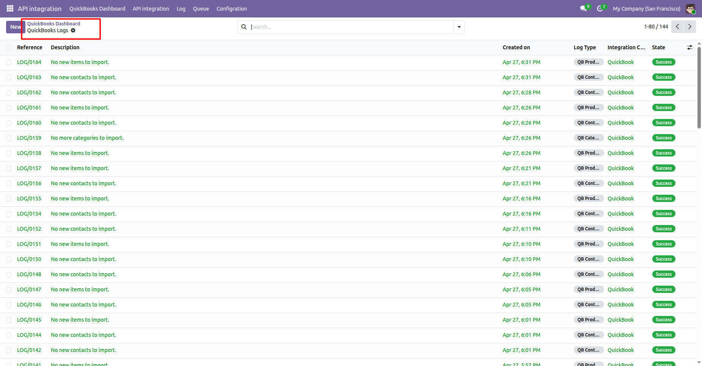Click the Success badge in LOG/0157 row
Image resolution: width=702 pixels, height=366 pixels.
pyautogui.click(x=664, y=168)
